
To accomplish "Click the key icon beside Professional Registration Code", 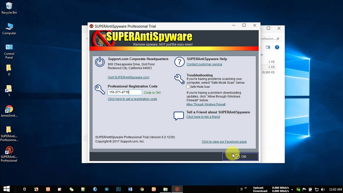I will (100, 89).
